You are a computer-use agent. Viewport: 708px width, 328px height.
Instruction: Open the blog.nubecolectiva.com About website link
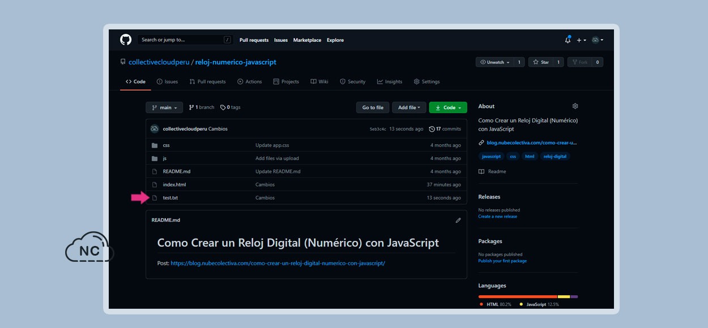532,143
